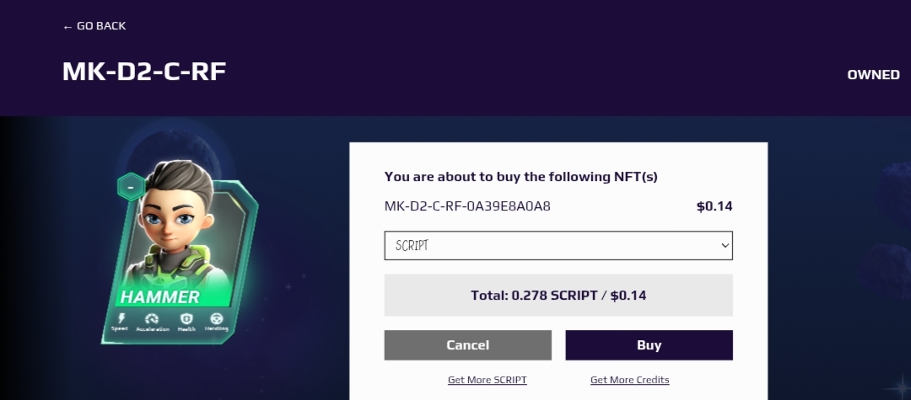Click the Health shield icon on card

click(x=186, y=319)
